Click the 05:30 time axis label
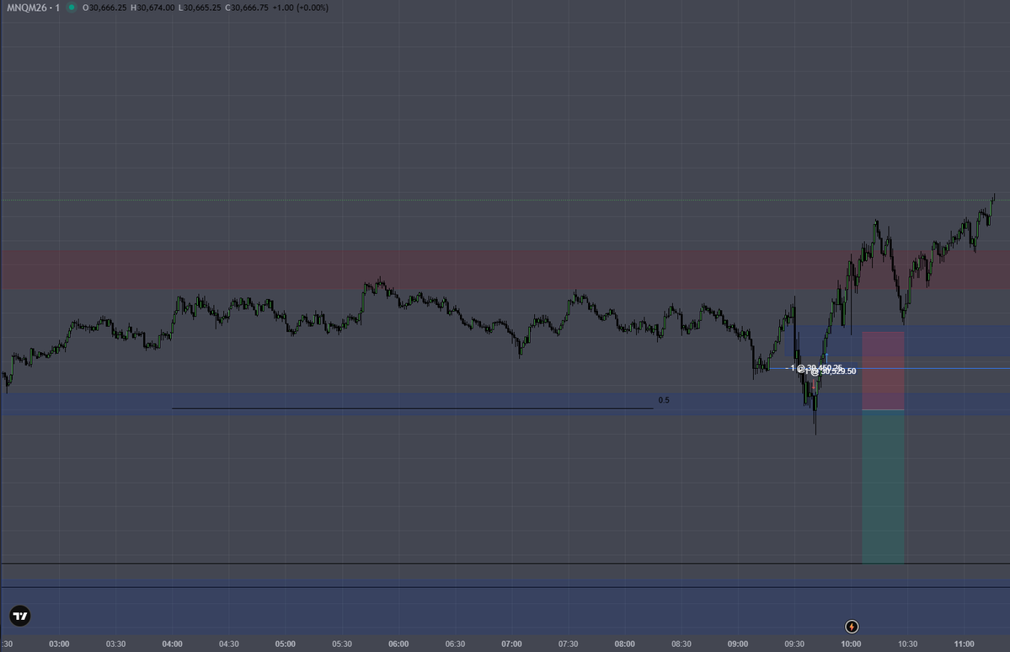This screenshot has width=1010, height=652. tap(342, 644)
